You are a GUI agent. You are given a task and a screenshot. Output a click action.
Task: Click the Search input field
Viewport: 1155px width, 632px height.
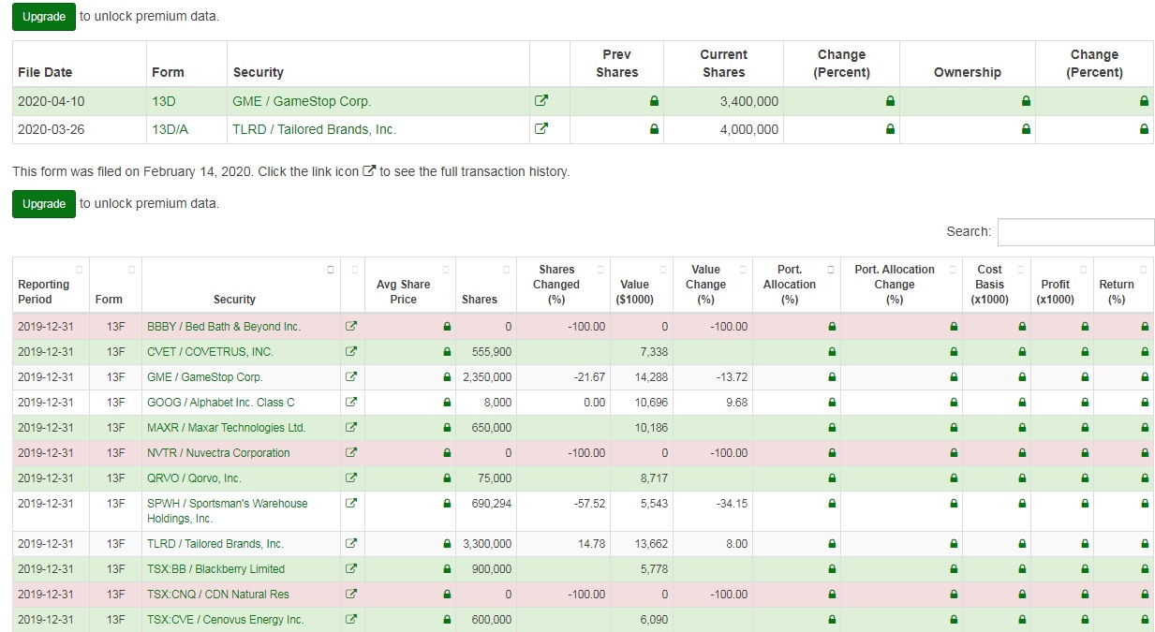[1075, 232]
